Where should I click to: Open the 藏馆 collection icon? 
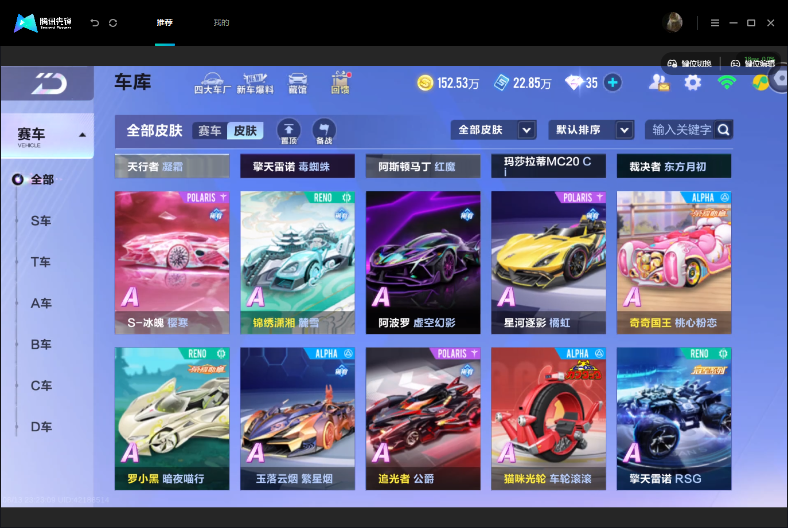coord(298,83)
